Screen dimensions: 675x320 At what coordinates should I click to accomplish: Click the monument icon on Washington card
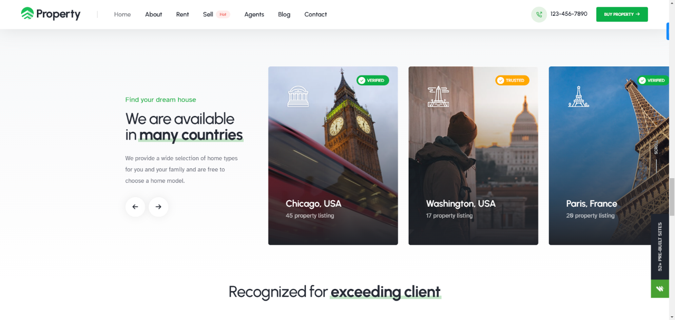coord(438,96)
